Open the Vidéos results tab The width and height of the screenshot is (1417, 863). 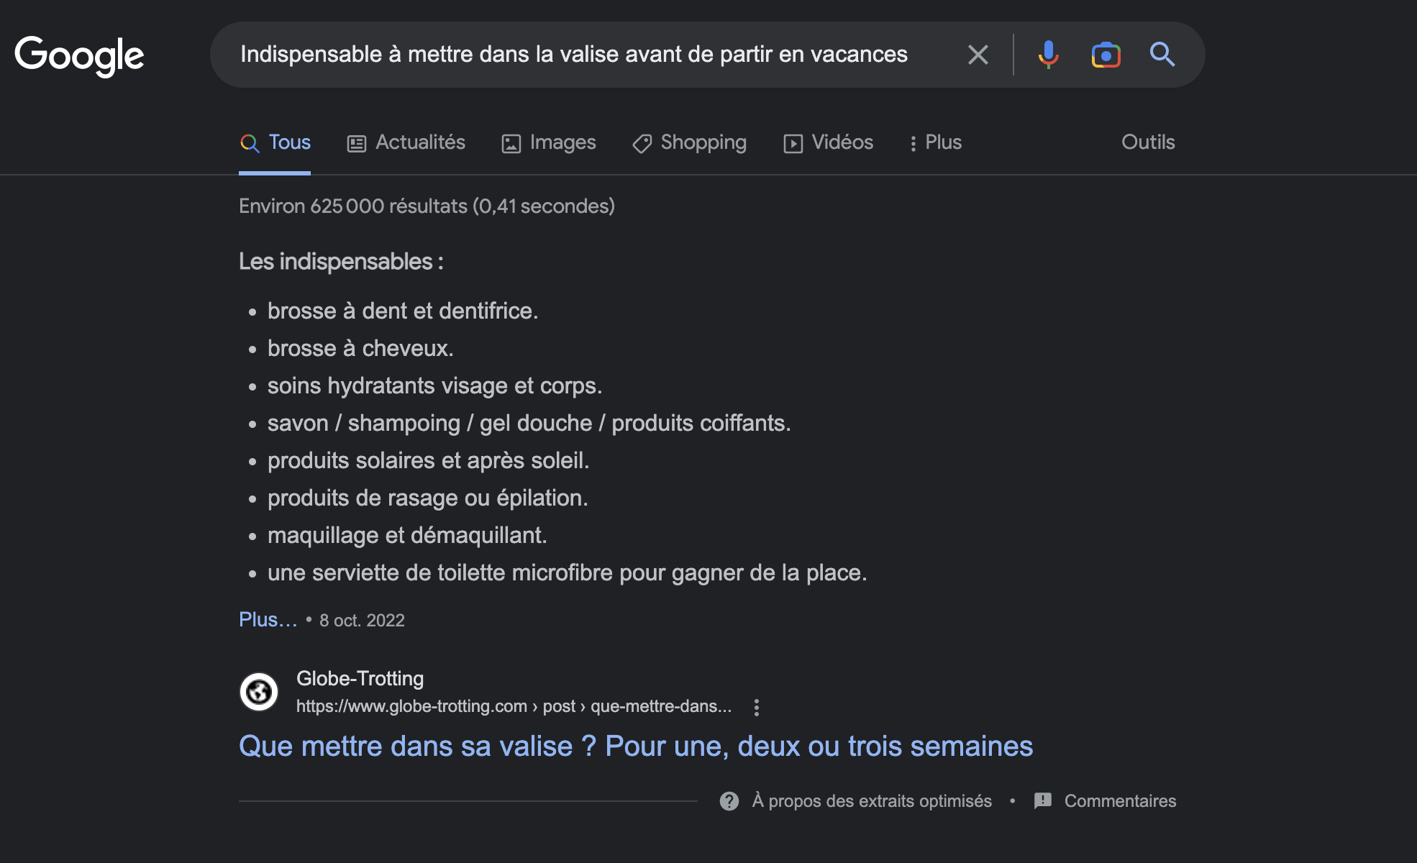(829, 142)
